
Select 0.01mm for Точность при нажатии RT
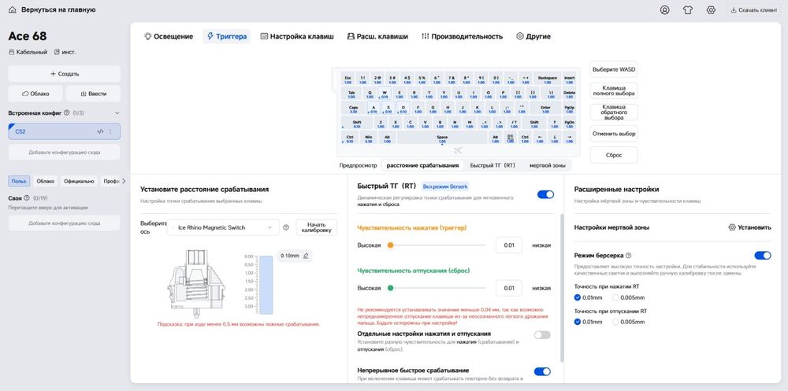[x=588, y=297]
